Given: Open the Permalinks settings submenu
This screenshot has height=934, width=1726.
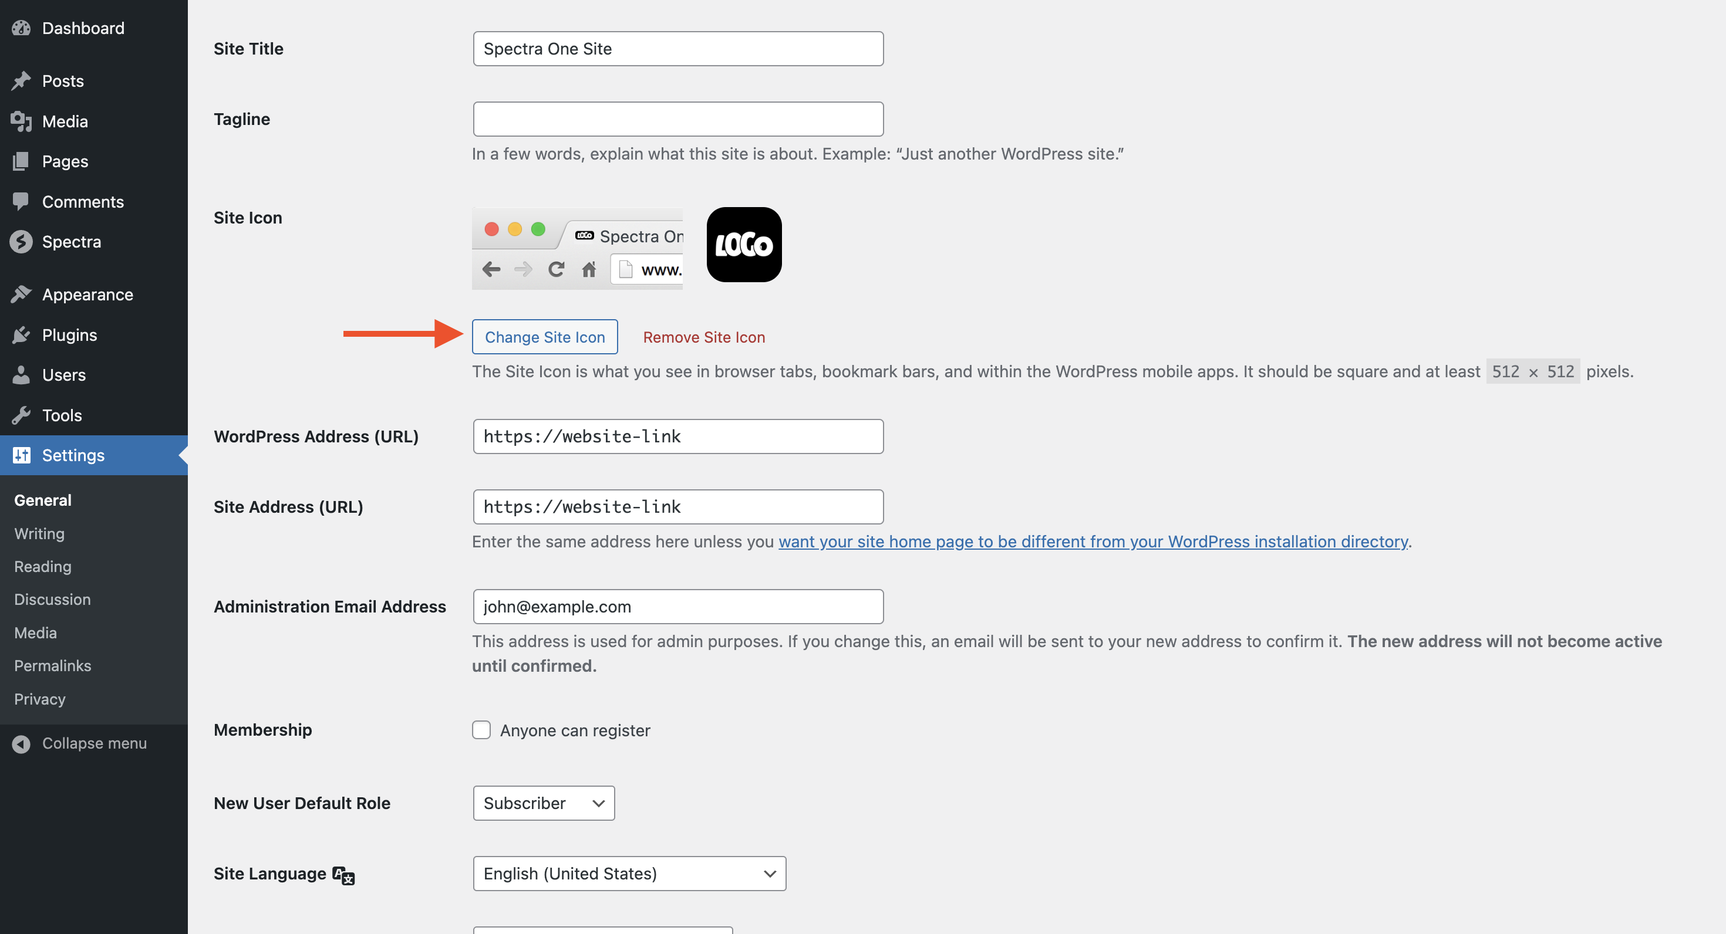Looking at the screenshot, I should (52, 665).
